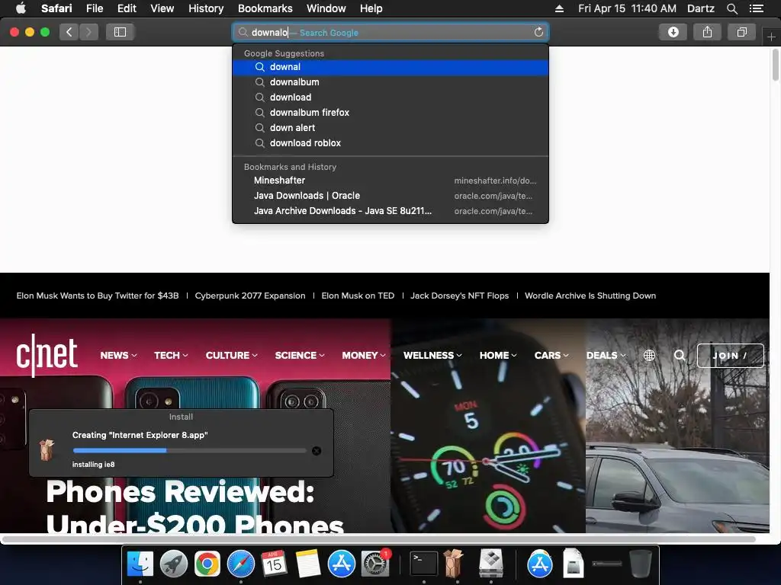Click the CNET logo
The image size is (781, 585).
(47, 355)
